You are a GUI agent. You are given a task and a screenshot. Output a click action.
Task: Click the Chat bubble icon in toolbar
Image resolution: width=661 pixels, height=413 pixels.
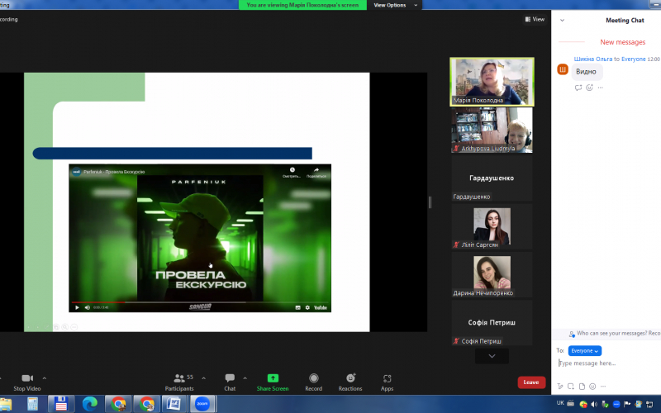point(230,378)
